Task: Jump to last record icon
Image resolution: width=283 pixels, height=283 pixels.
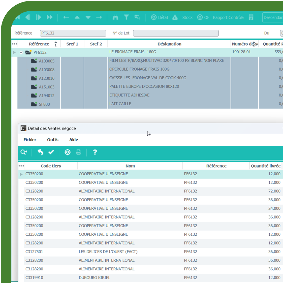Action: [x=50, y=17]
